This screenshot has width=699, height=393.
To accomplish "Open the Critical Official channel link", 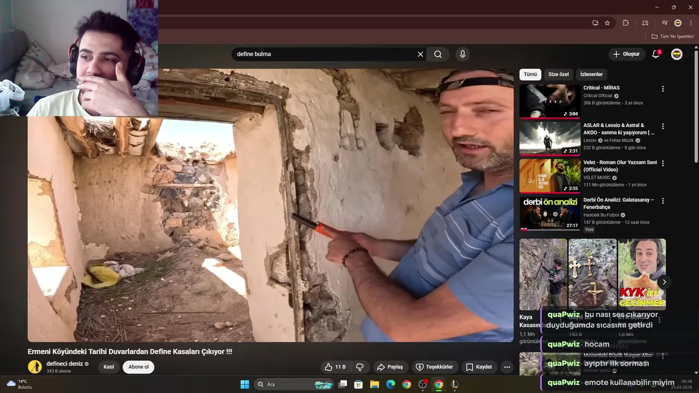I will click(x=598, y=96).
